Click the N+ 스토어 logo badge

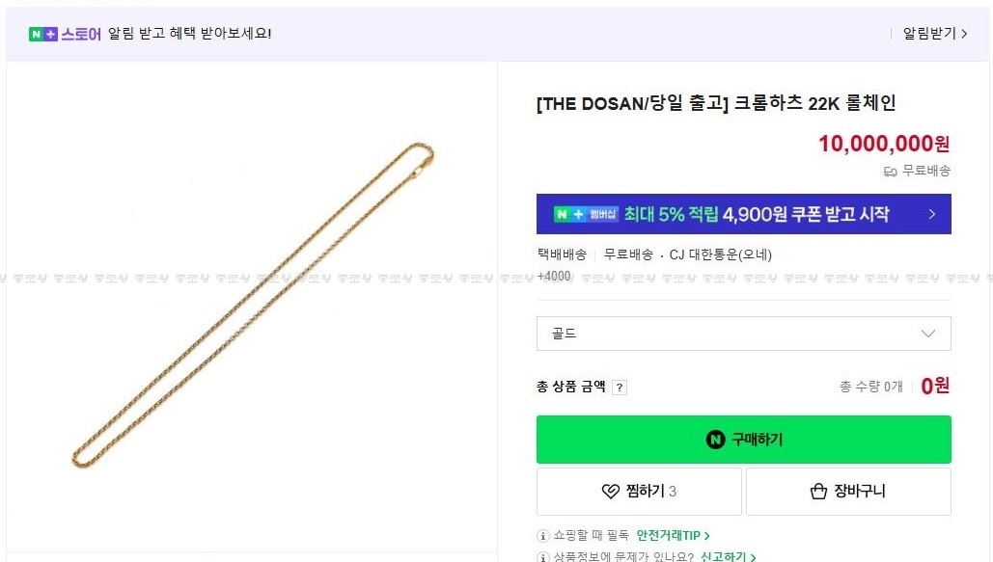click(65, 34)
